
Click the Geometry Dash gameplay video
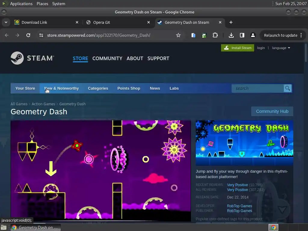tap(101, 171)
